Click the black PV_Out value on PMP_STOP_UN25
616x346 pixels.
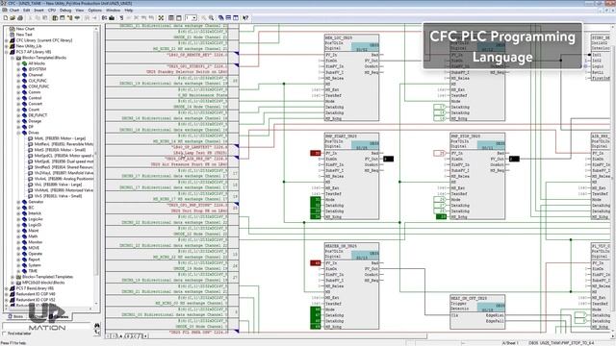[x=514, y=159]
